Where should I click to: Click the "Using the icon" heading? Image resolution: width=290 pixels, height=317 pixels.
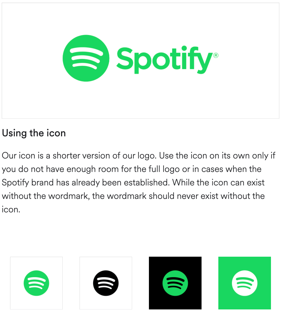pyautogui.click(x=34, y=133)
